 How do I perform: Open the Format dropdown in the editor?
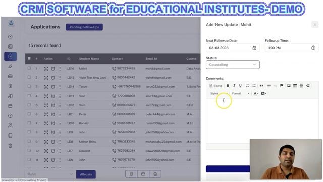coord(241,93)
